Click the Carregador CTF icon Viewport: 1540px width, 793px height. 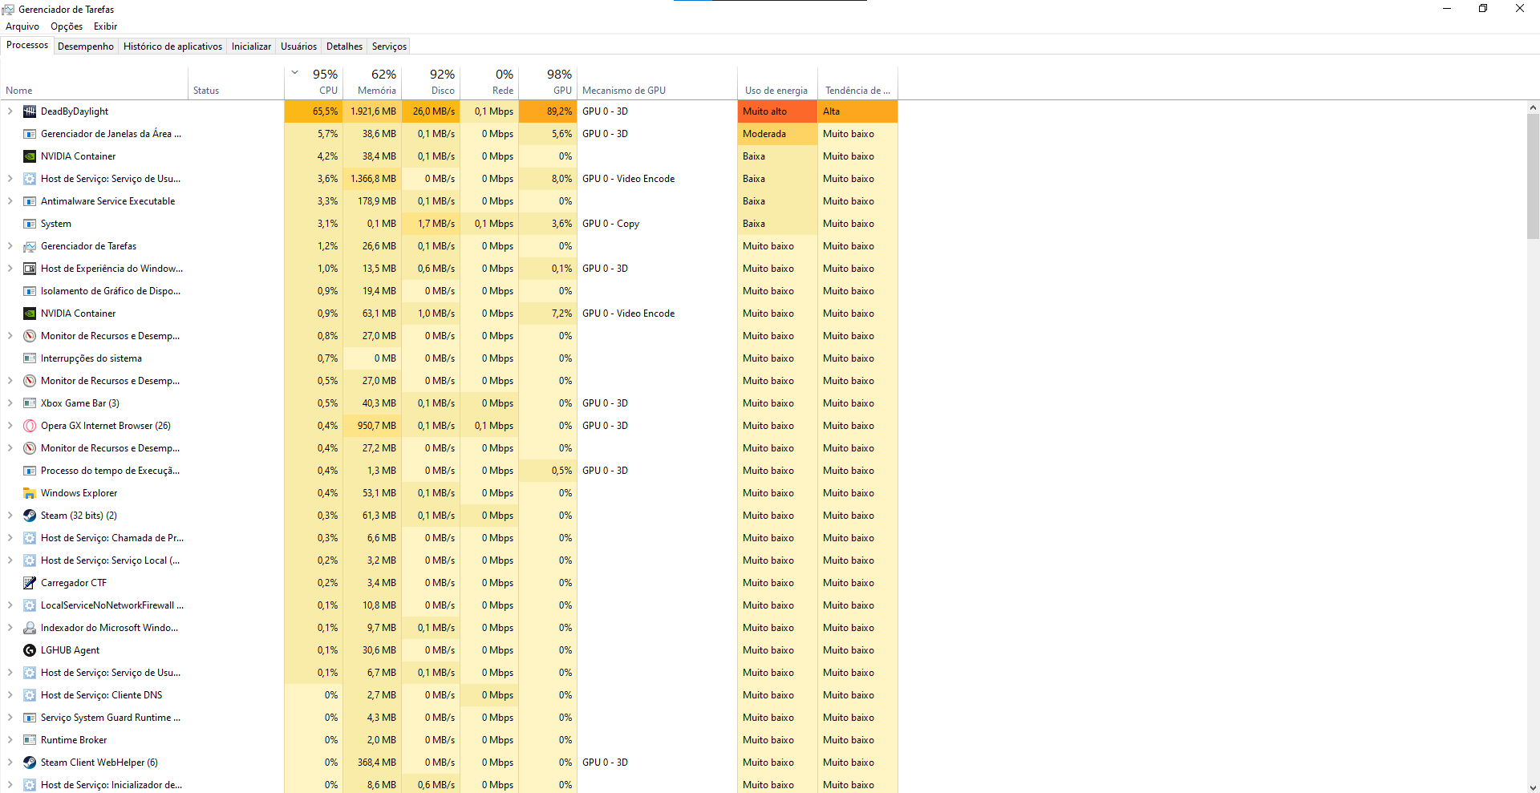[30, 583]
